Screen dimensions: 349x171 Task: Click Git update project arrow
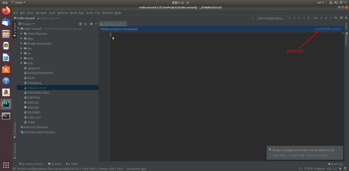click(x=321, y=18)
